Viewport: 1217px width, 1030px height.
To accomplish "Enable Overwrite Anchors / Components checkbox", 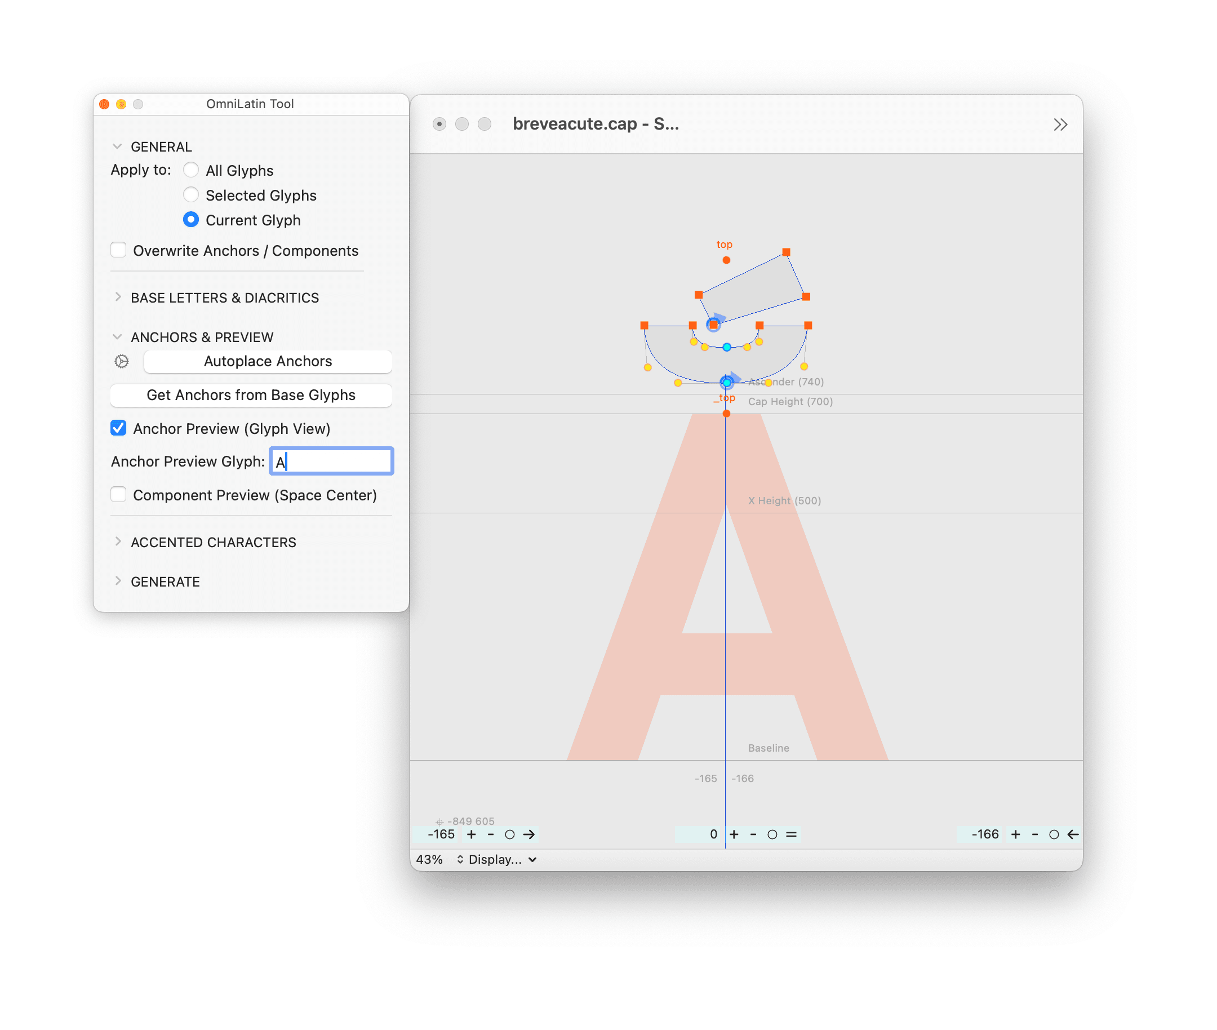I will [x=118, y=251].
